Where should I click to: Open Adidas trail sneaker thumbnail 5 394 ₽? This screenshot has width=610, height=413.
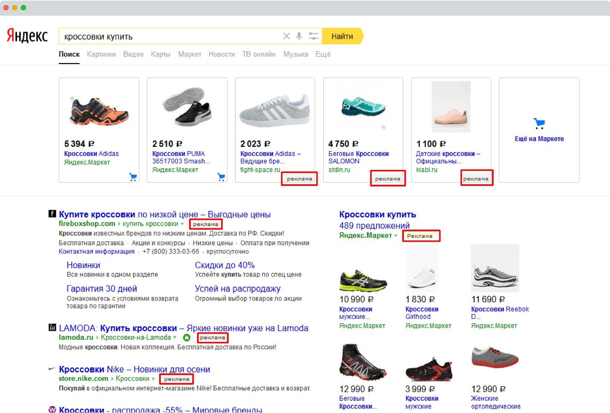(99, 111)
